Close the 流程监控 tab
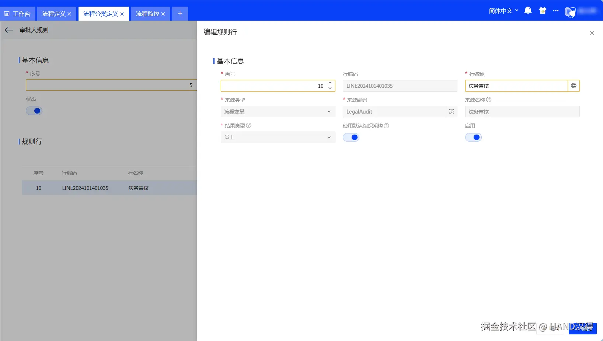 pos(163,14)
